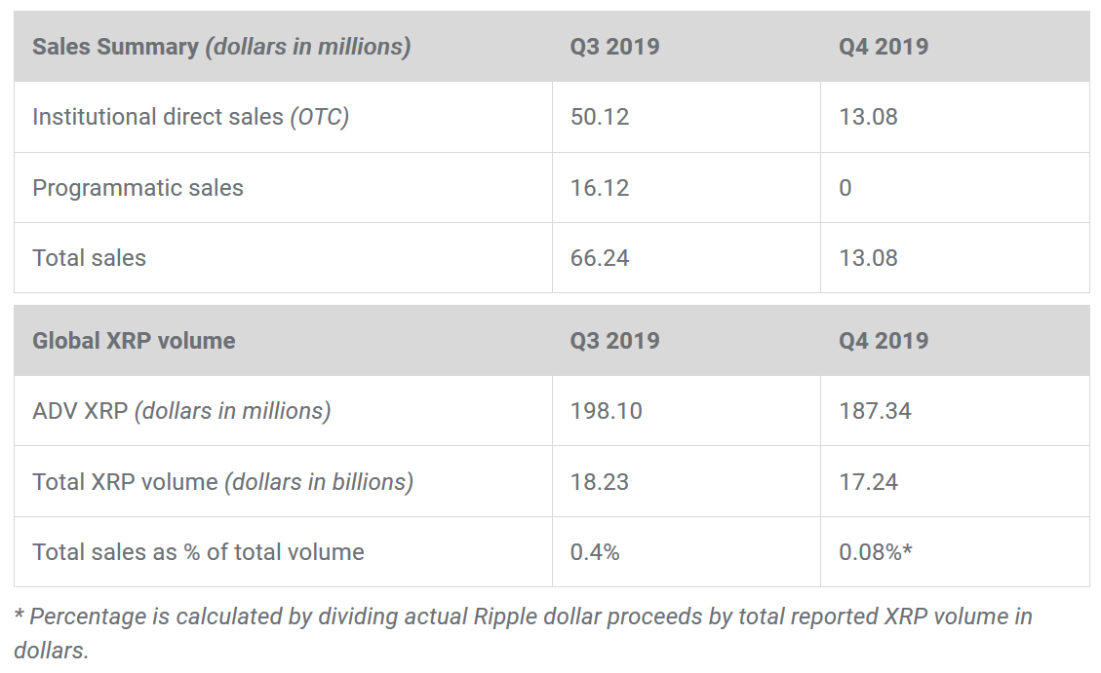This screenshot has width=1101, height=673.
Task: Click the Sales Summary table header
Action: click(221, 47)
